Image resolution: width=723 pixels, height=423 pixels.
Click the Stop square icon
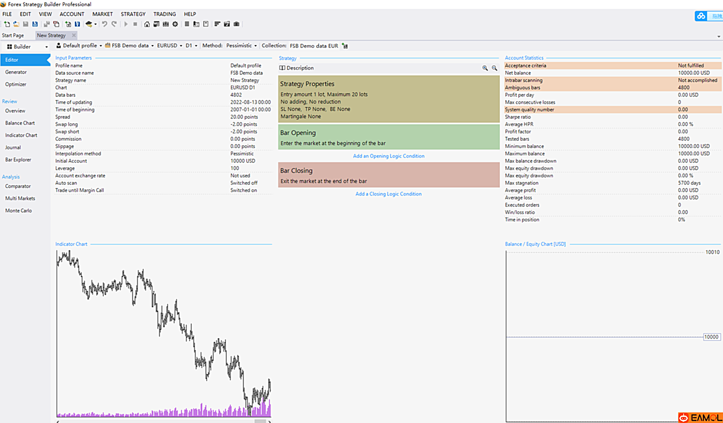(135, 24)
